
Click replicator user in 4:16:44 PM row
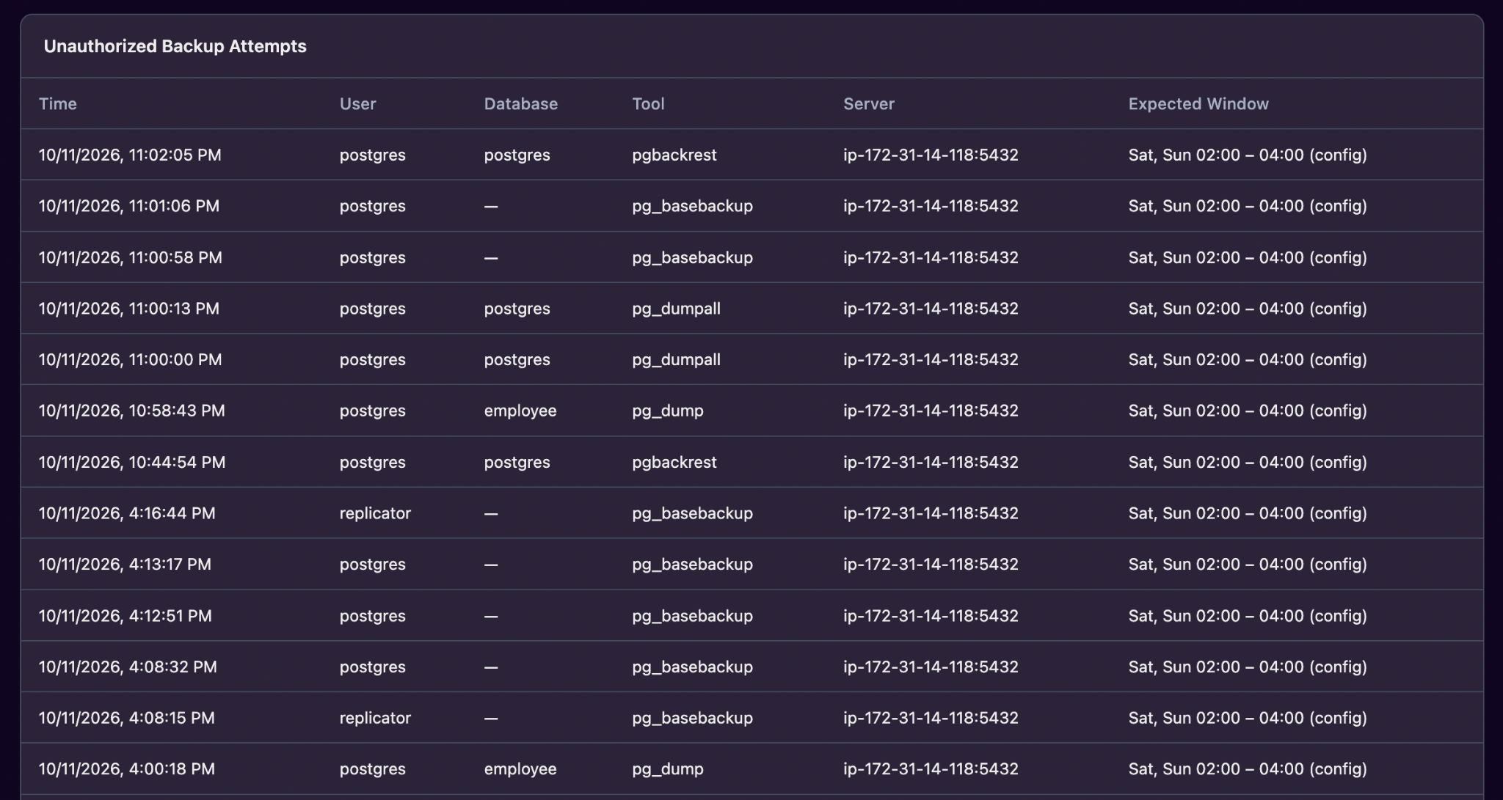[x=375, y=513]
